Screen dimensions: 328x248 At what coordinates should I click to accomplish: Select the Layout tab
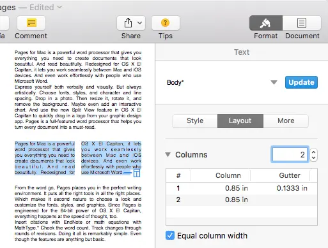[x=240, y=120]
